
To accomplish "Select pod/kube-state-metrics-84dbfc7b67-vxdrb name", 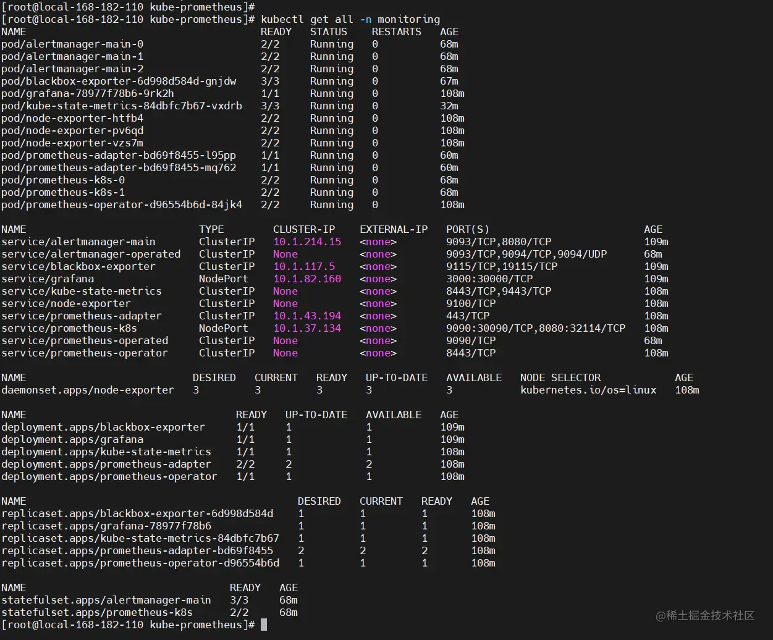I will 122,106.
